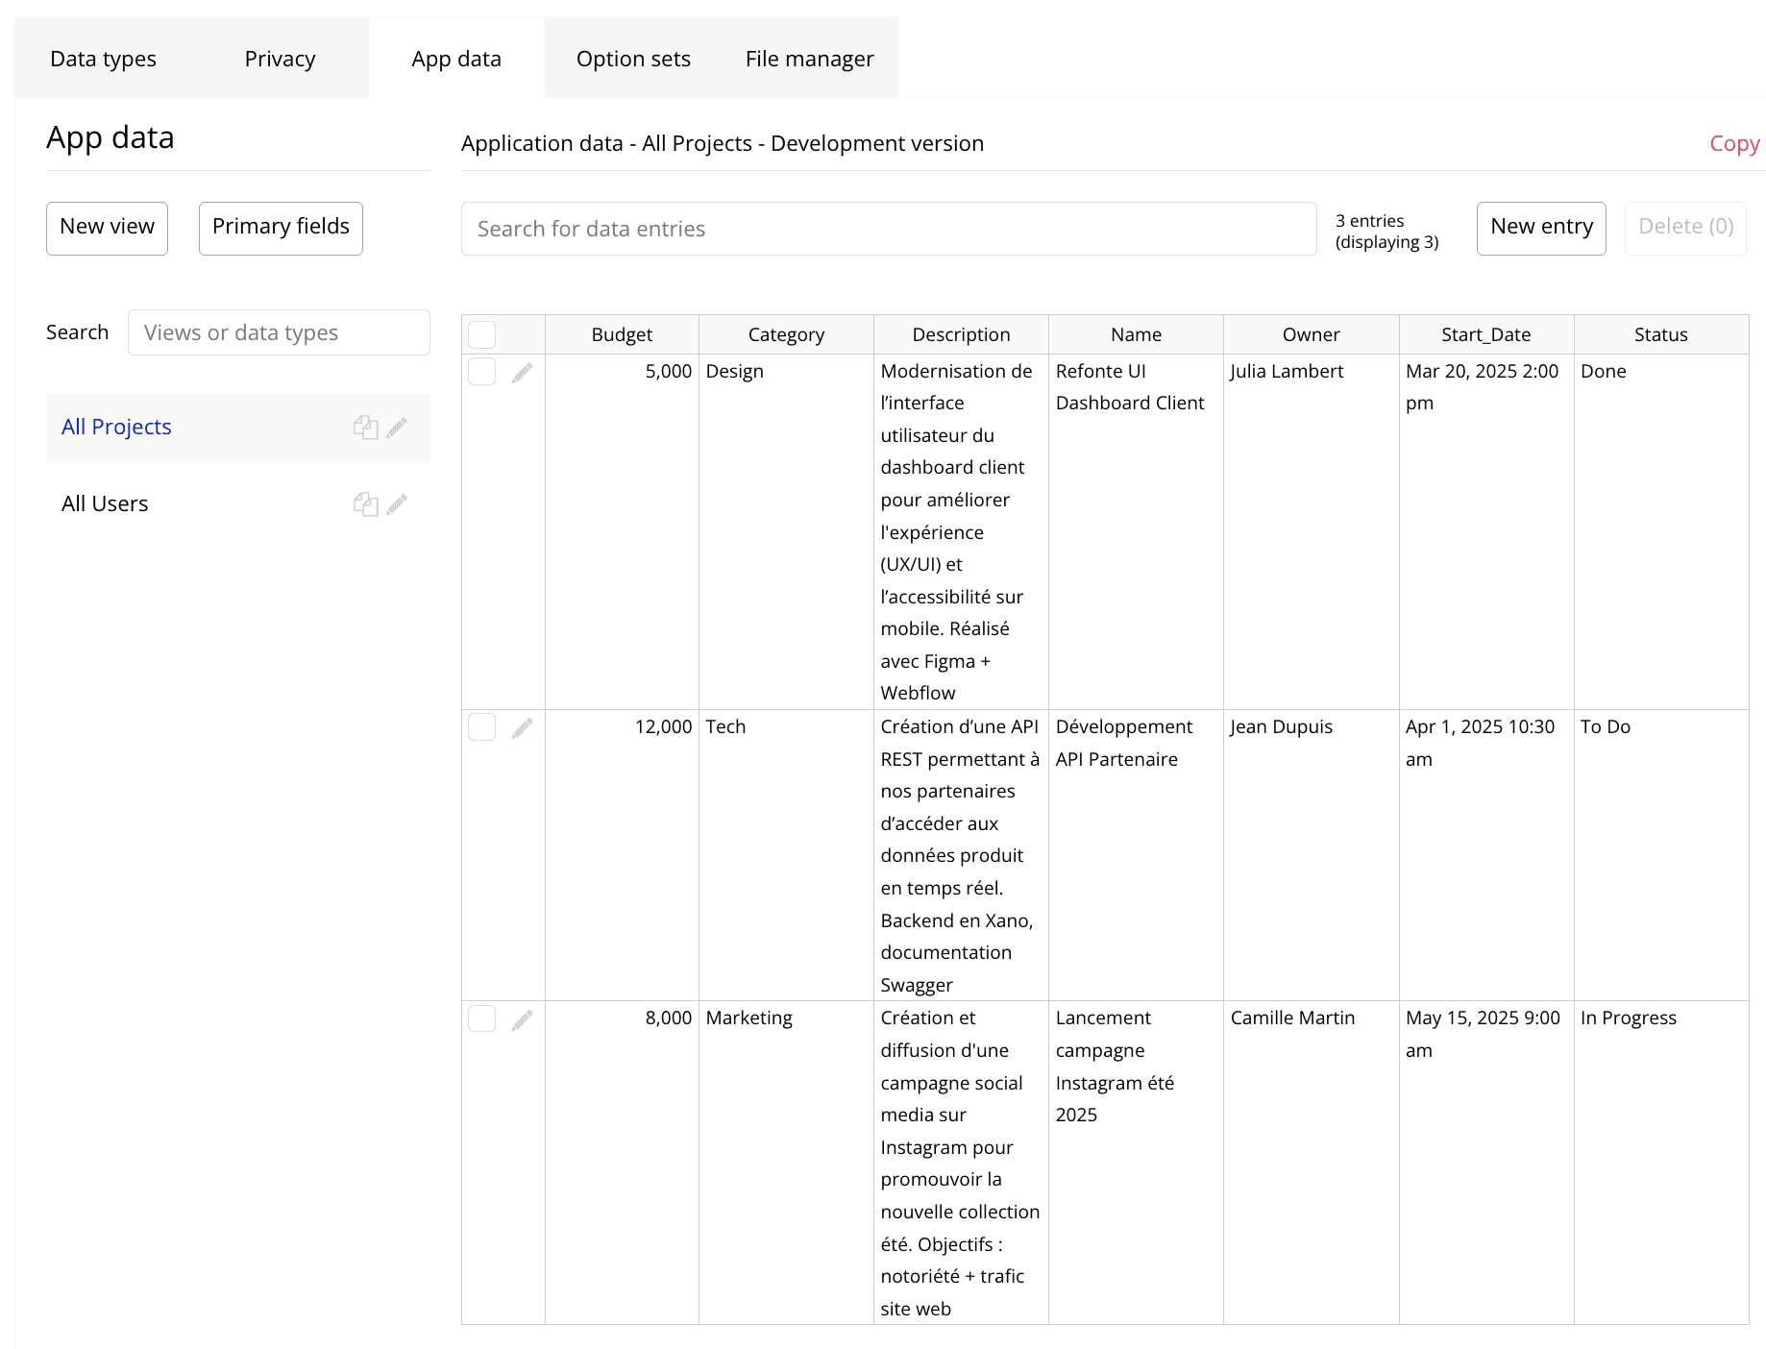Click the copy icon next to All Users
The width and height of the screenshot is (1766, 1349).
(x=365, y=504)
